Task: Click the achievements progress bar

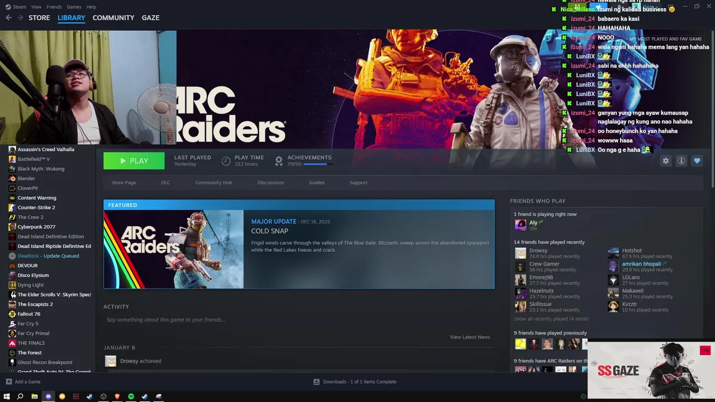Action: tap(317, 164)
